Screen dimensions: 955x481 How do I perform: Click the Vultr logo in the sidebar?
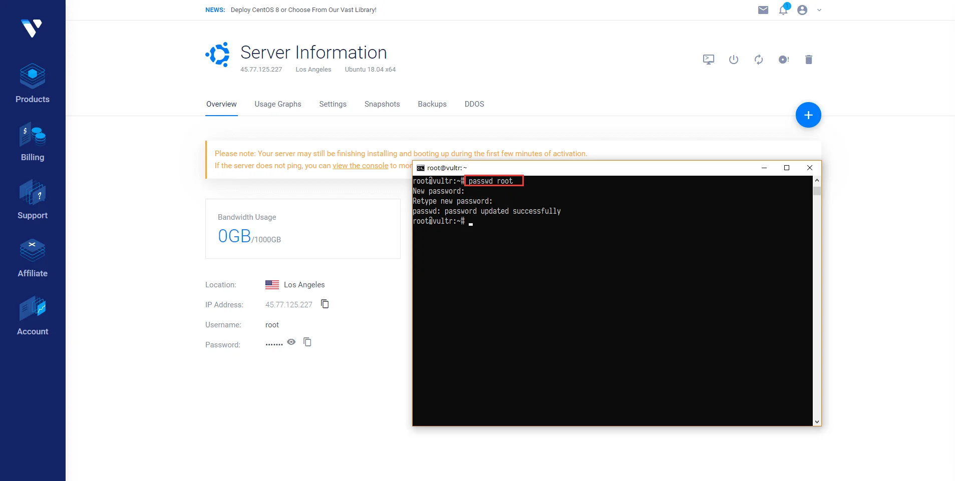coord(32,28)
